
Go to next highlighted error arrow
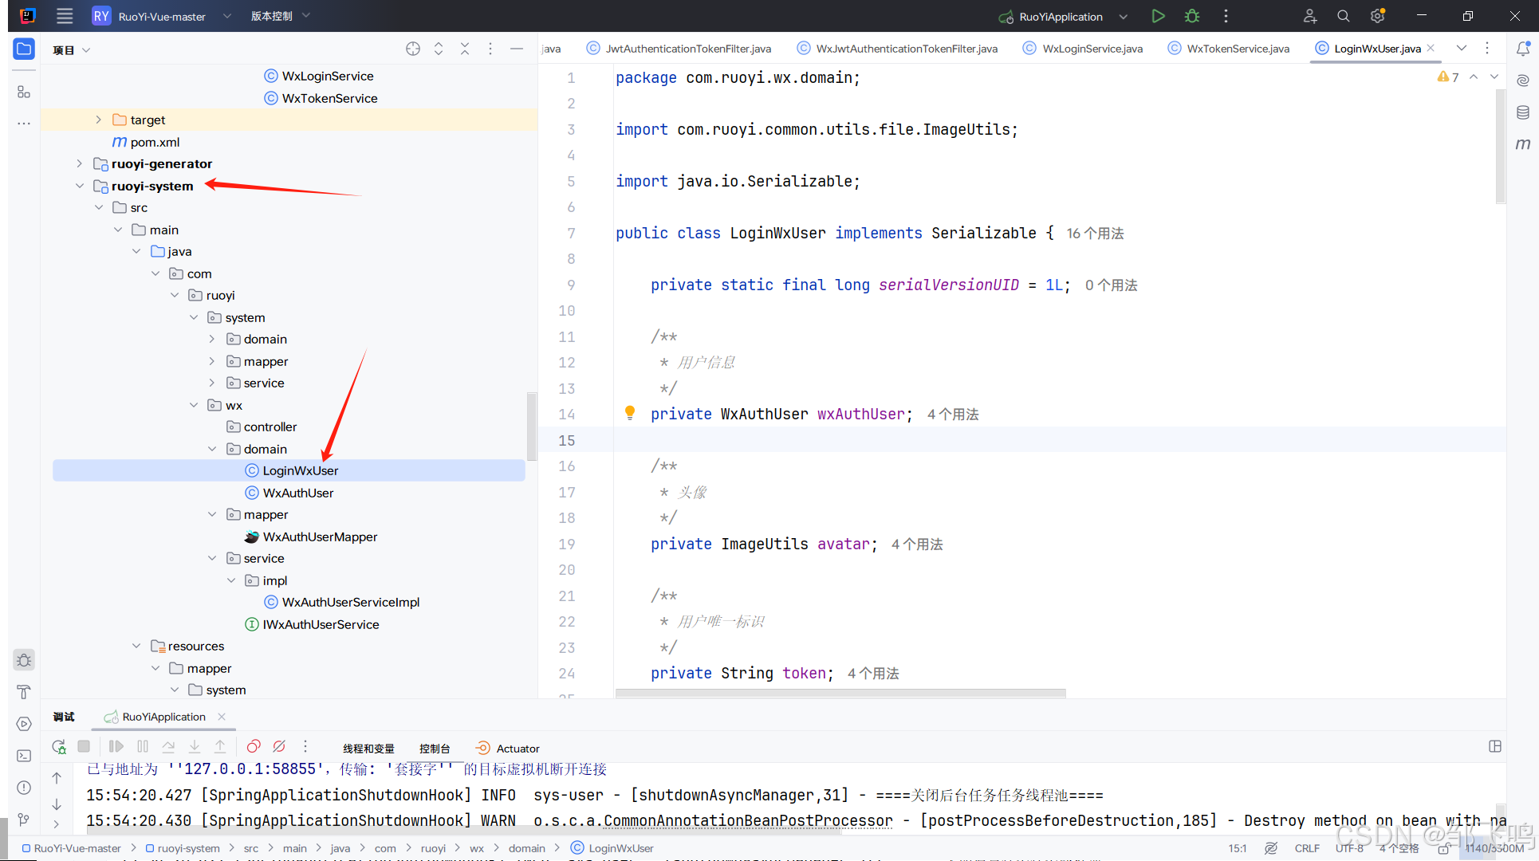pos(1494,77)
